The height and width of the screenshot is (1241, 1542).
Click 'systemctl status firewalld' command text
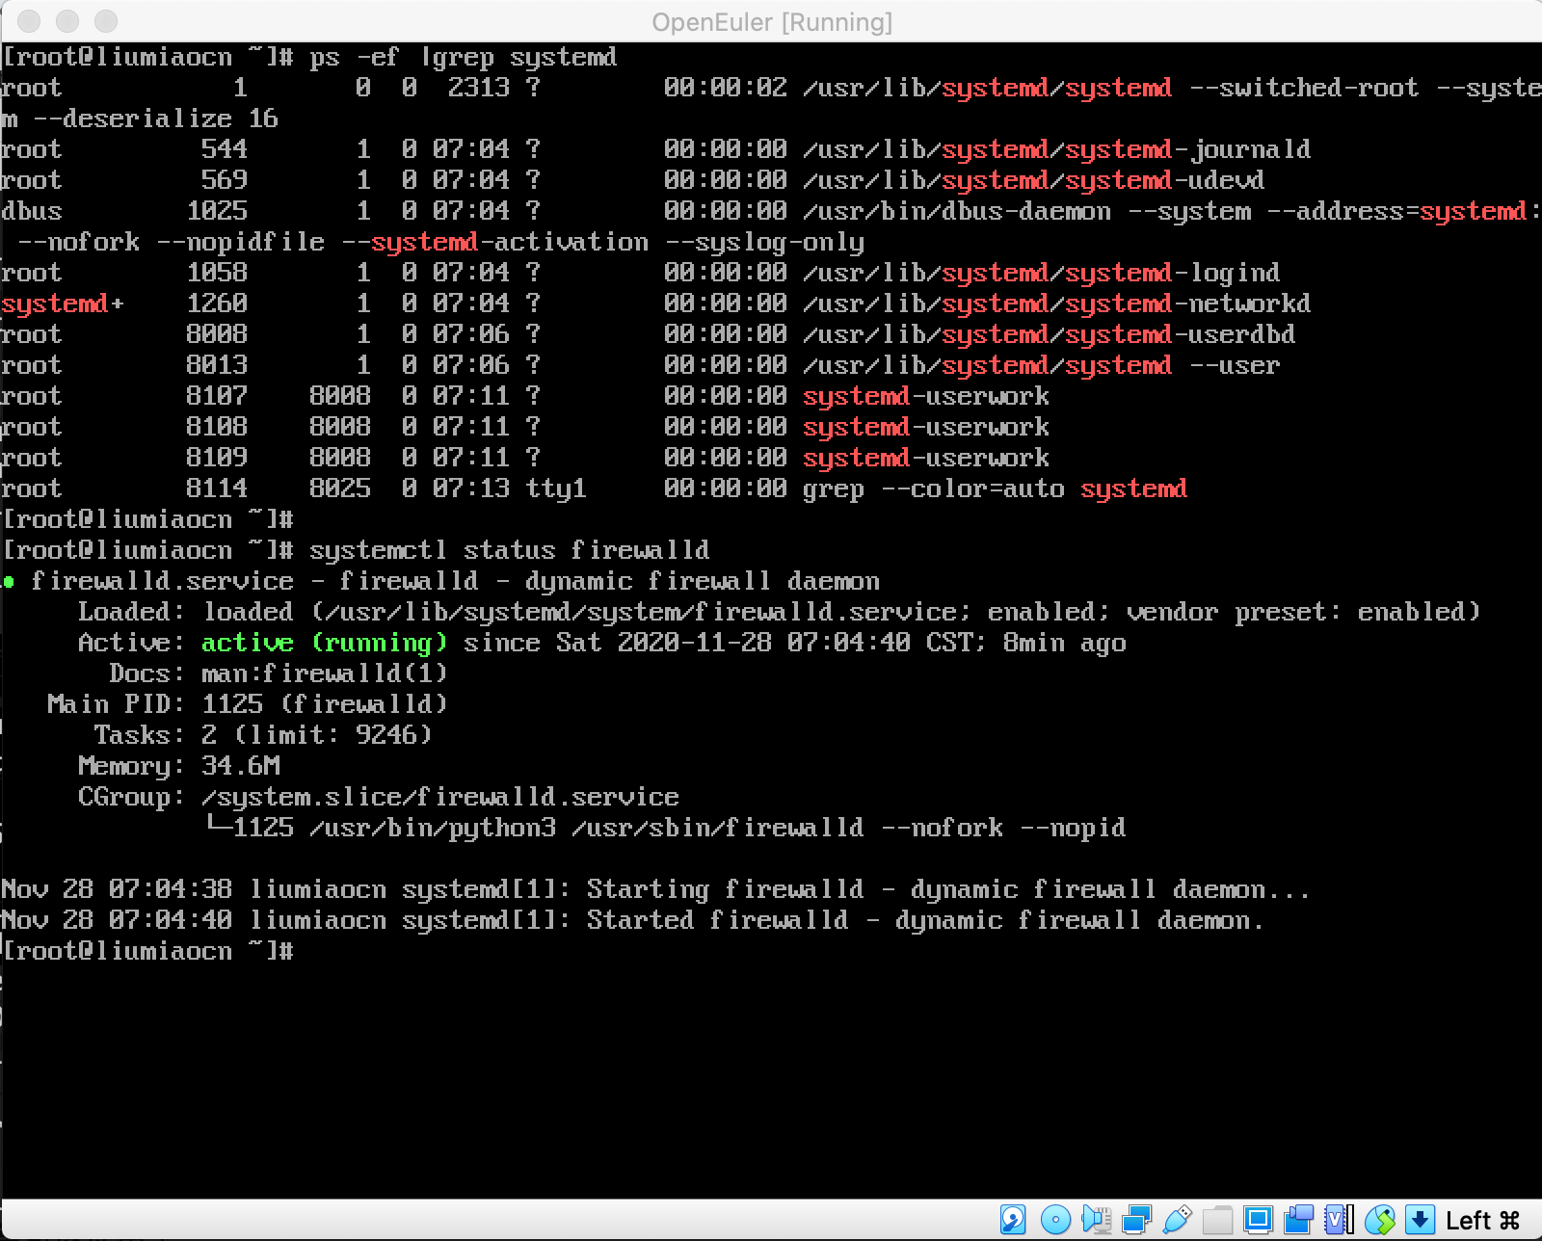(x=510, y=550)
